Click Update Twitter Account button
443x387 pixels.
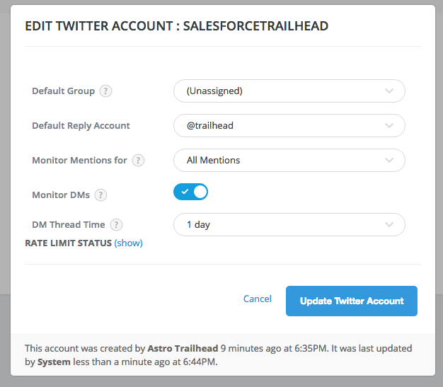pyautogui.click(x=352, y=301)
